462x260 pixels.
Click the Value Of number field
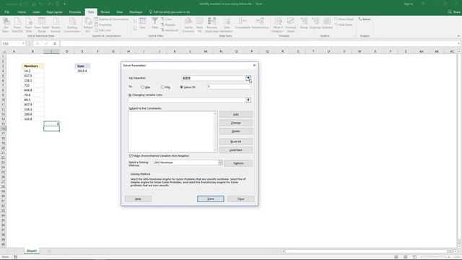click(229, 87)
